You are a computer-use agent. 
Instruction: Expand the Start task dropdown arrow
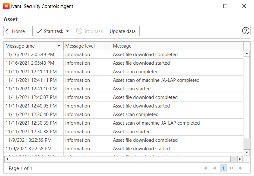click(x=68, y=31)
